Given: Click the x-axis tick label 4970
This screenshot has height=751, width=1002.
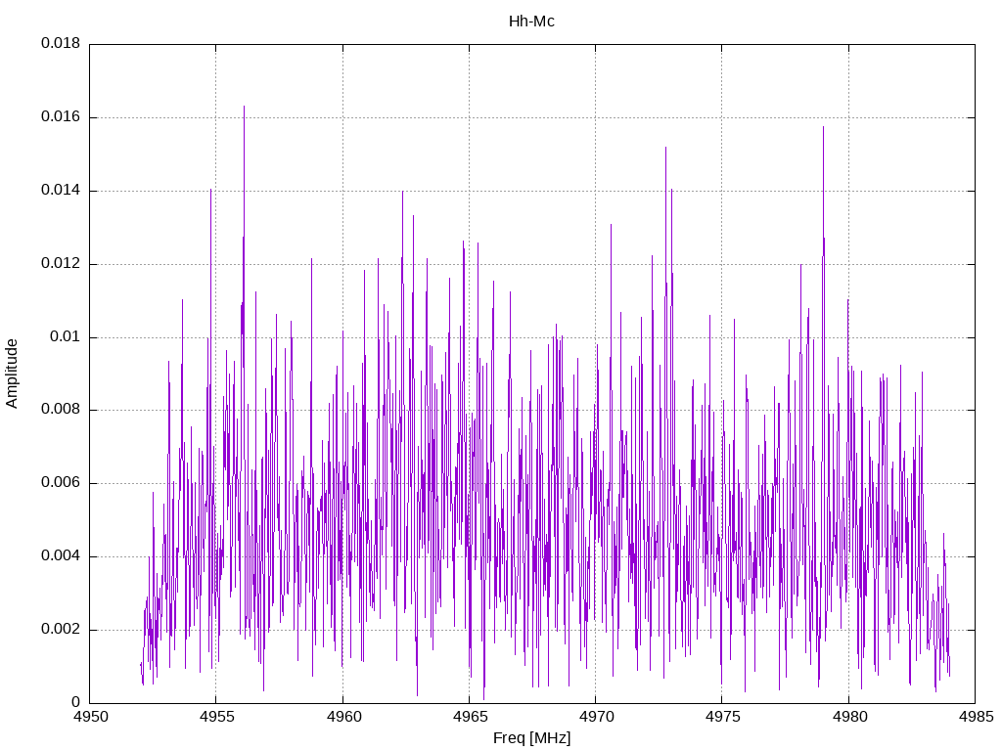Looking at the screenshot, I should 596,717.
